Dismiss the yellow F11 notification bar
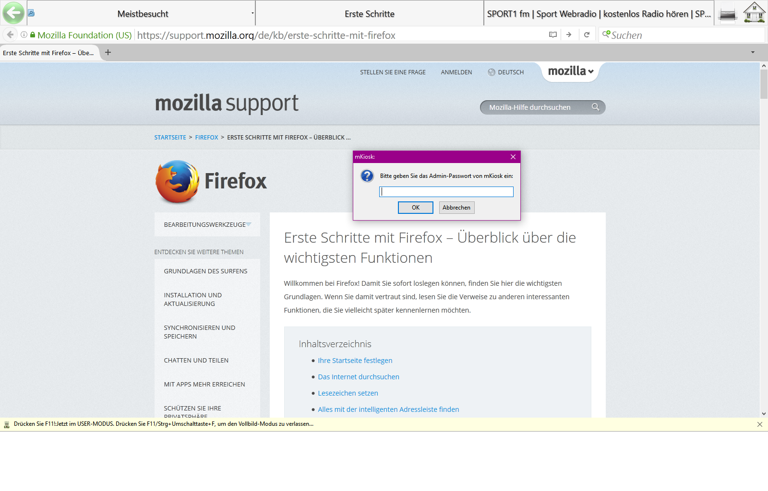 point(760,424)
